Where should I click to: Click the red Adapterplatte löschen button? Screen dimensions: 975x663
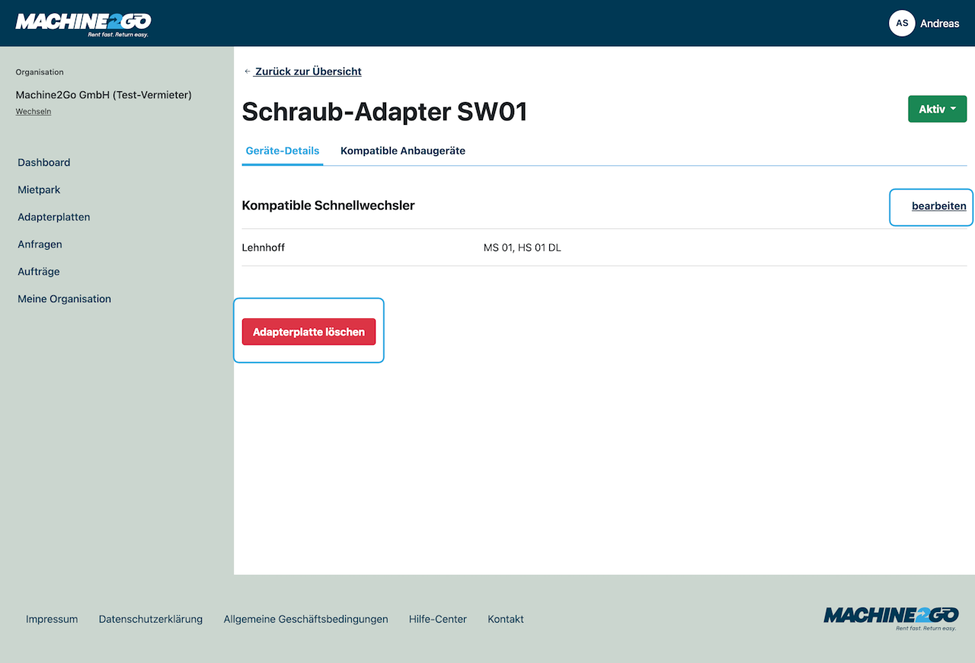[308, 332]
